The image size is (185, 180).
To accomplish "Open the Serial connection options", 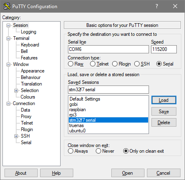I will point(26,143).
